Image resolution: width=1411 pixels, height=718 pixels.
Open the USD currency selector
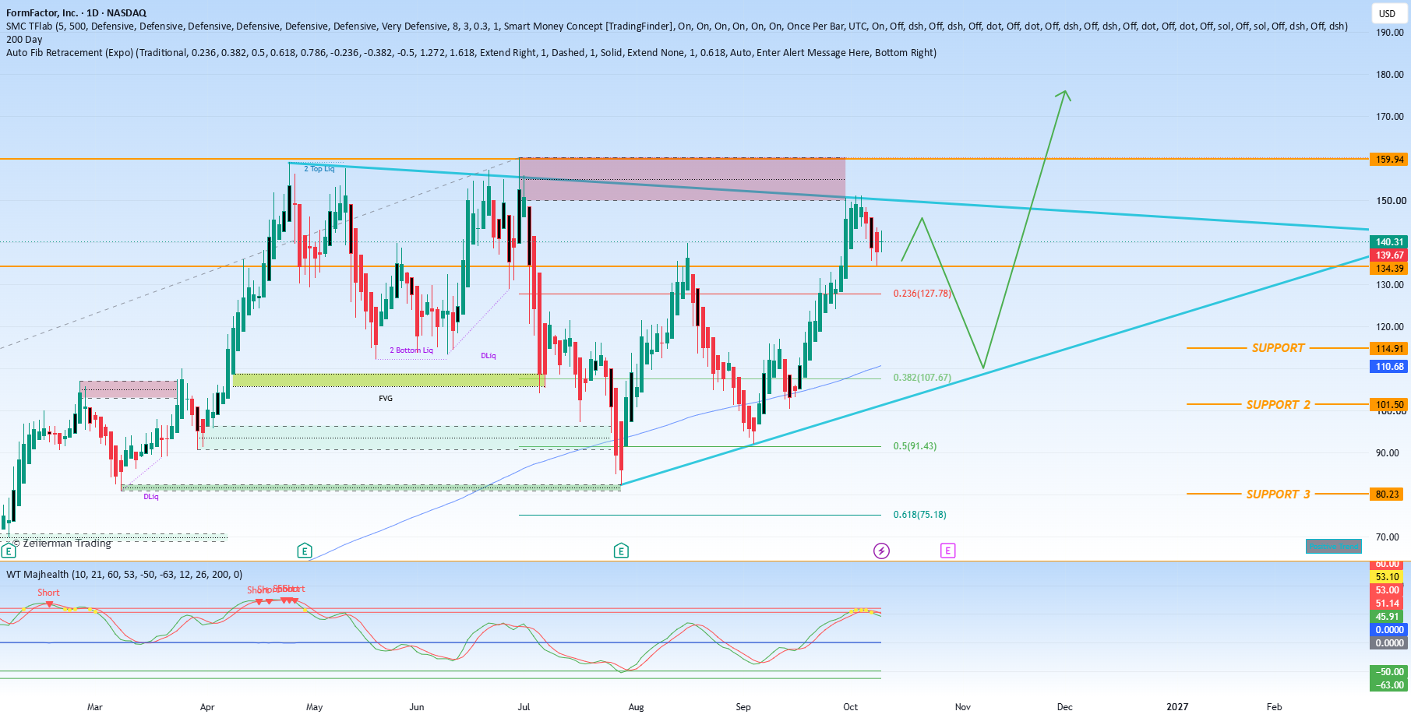point(1387,13)
